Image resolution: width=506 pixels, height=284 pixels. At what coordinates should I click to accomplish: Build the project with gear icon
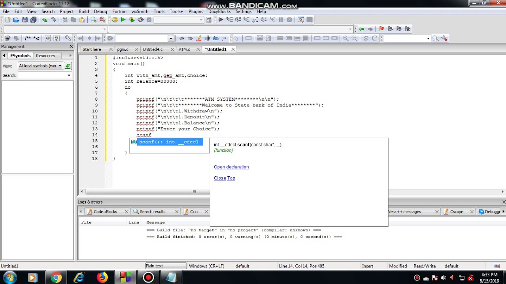115,20
